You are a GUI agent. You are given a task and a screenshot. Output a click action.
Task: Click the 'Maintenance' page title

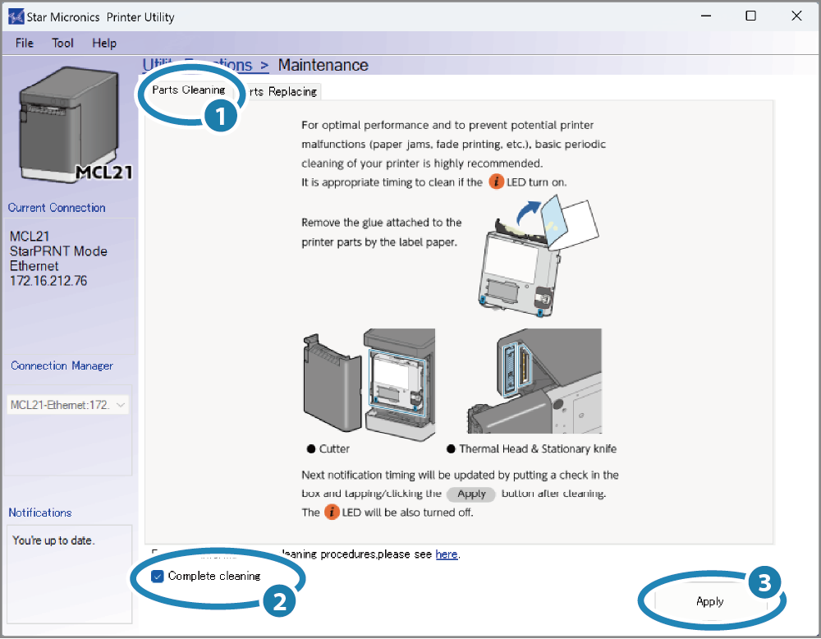coord(323,65)
